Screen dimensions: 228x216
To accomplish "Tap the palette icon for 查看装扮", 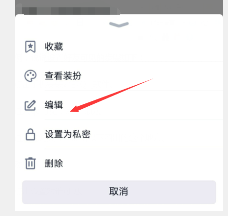I will click(x=30, y=76).
